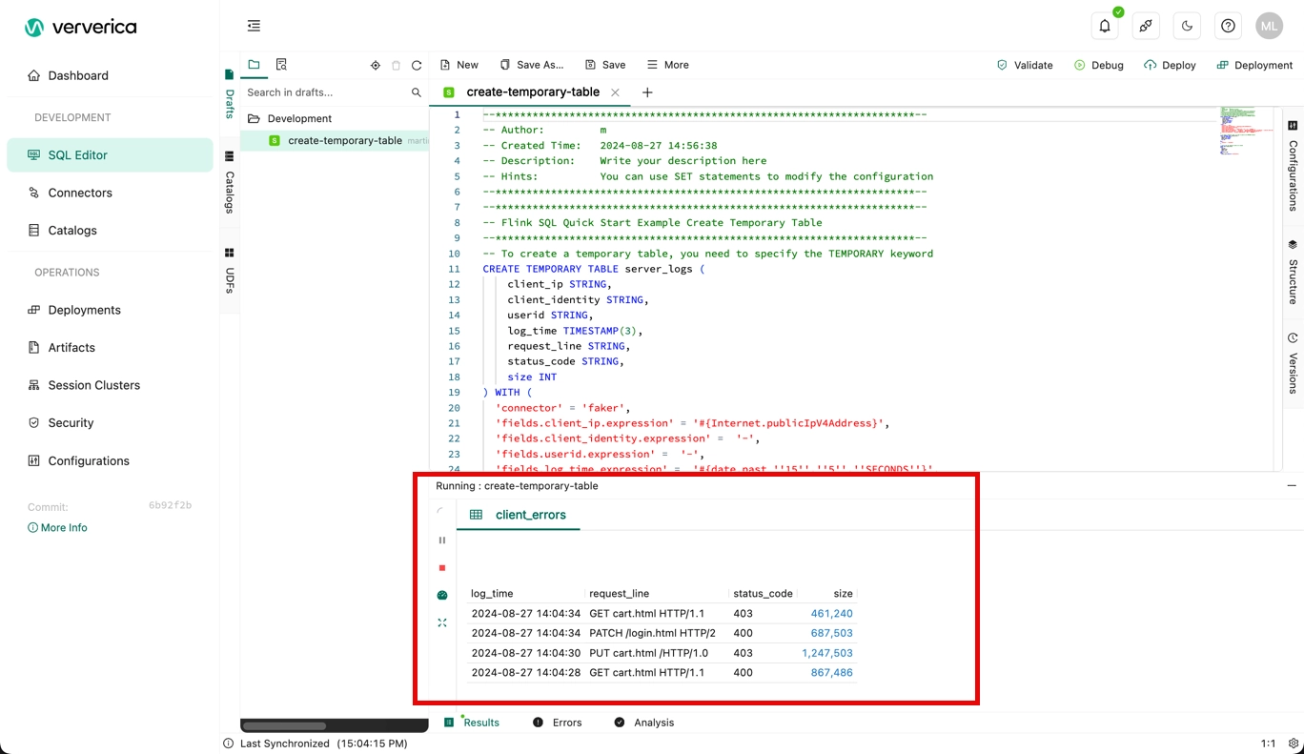The width and height of the screenshot is (1304, 754).
Task: Focus the Search in drafts field
Action: click(324, 92)
